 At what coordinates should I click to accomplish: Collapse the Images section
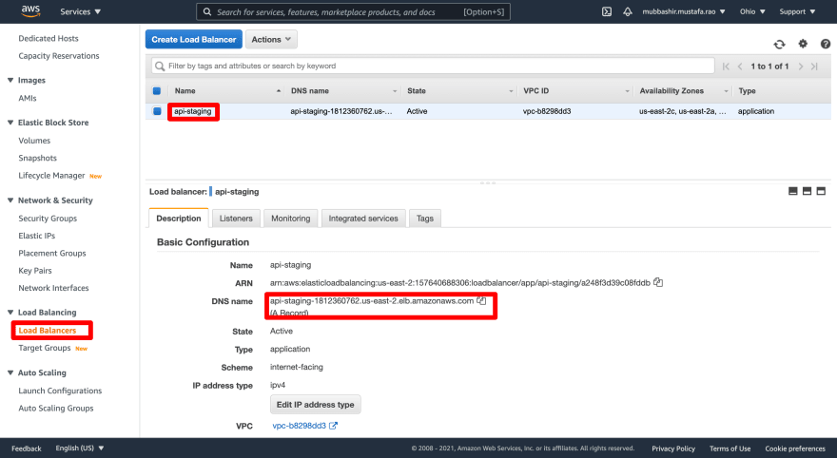(x=10, y=80)
